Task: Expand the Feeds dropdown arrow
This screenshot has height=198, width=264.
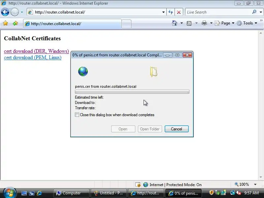Action: pos(196,23)
